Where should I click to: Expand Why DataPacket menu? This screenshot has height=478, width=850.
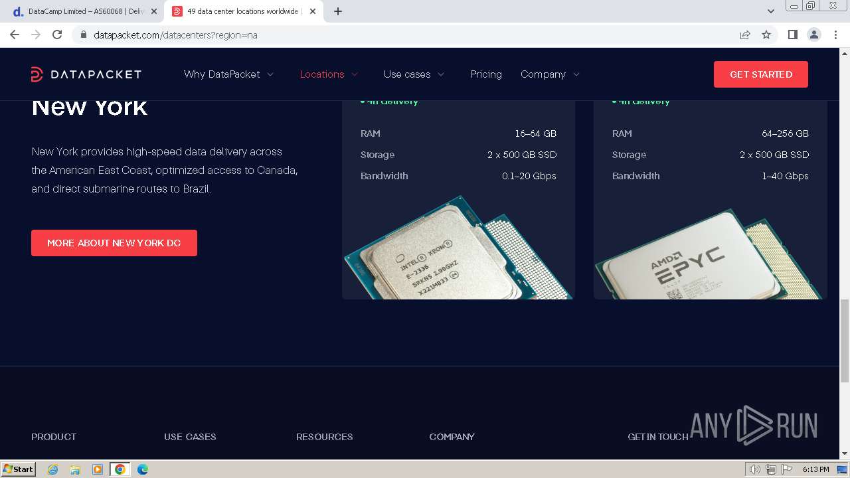[x=229, y=74]
